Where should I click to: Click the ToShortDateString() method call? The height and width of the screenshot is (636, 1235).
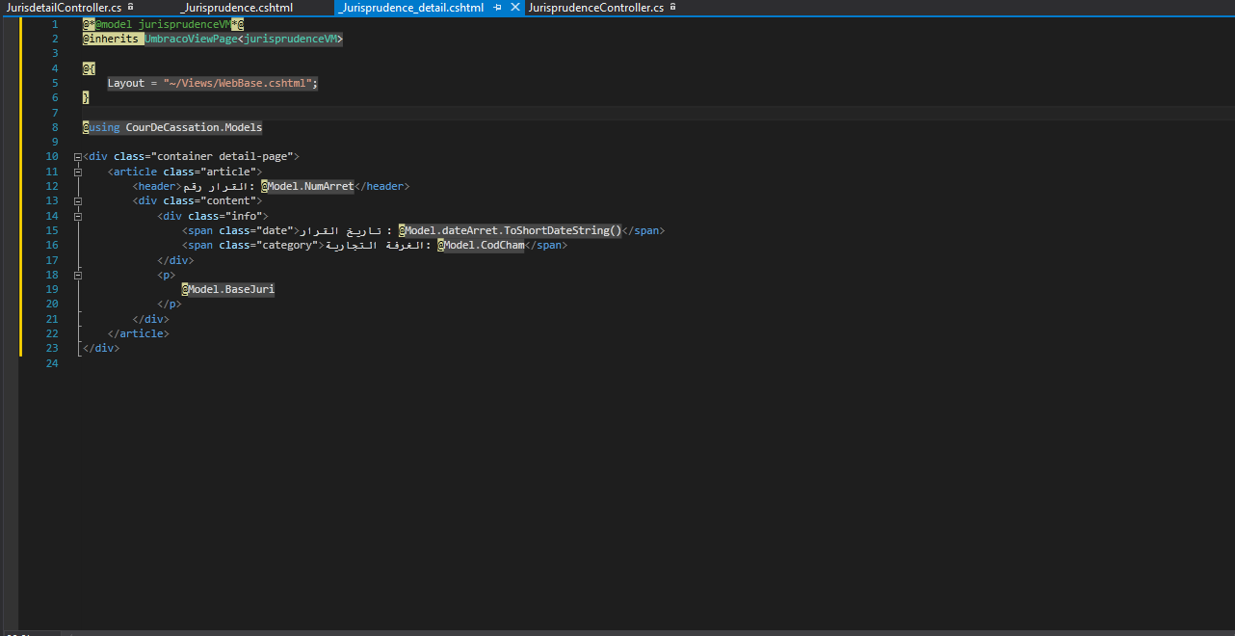[563, 230]
